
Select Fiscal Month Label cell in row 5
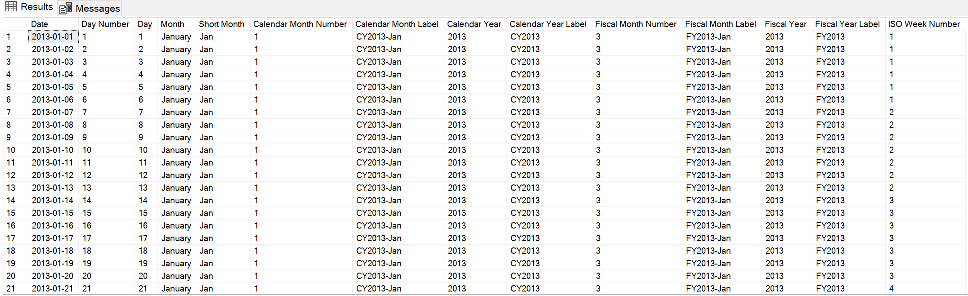click(x=708, y=87)
